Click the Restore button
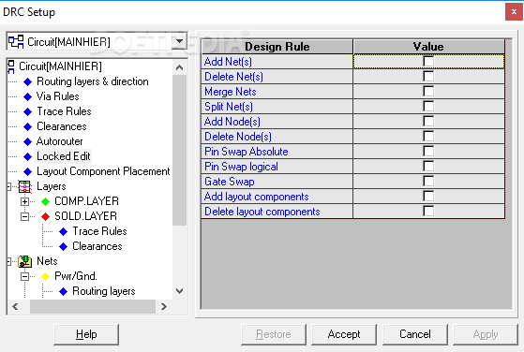Image resolution: width=524 pixels, height=352 pixels. pos(274,334)
